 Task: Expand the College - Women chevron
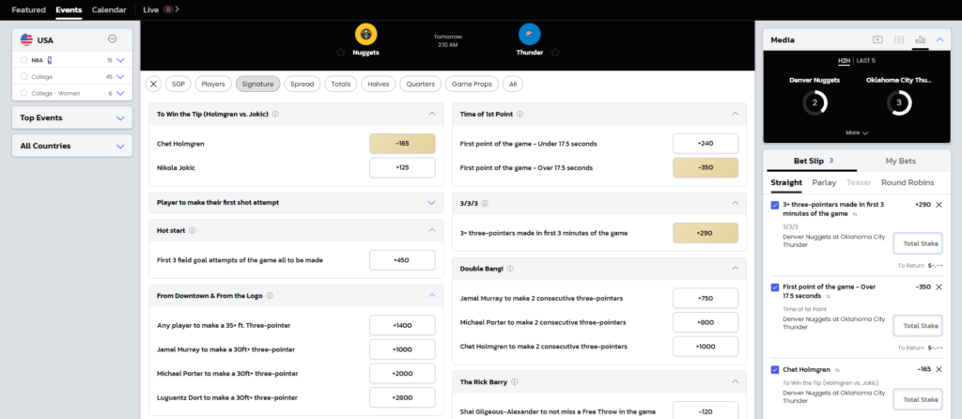click(x=120, y=93)
